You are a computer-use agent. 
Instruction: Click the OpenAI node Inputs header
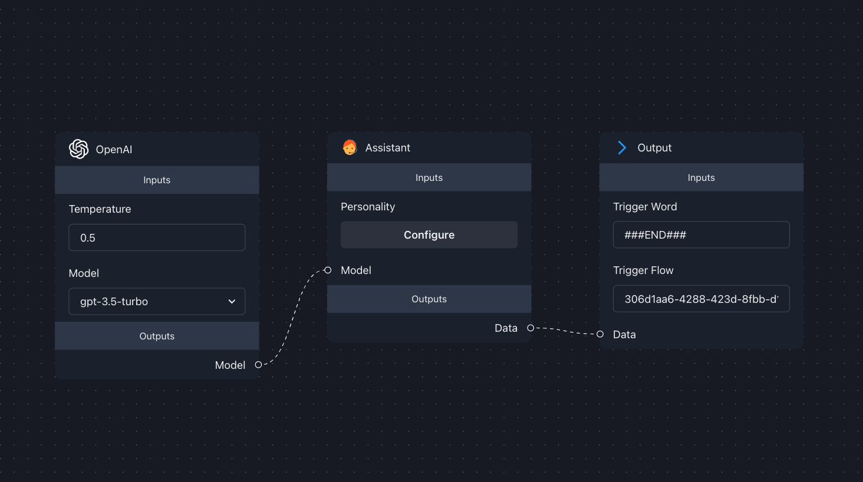pos(157,180)
